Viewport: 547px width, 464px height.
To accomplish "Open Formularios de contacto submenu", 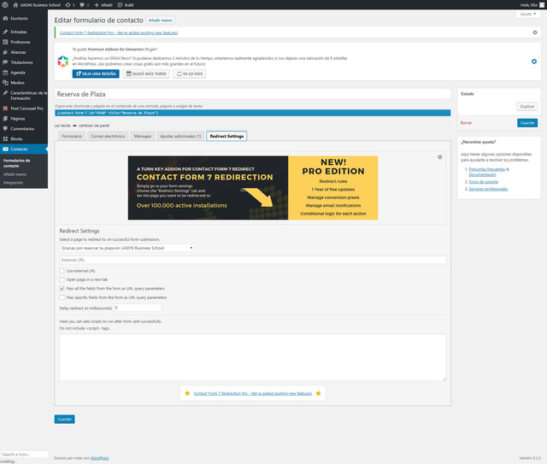I will coord(17,163).
